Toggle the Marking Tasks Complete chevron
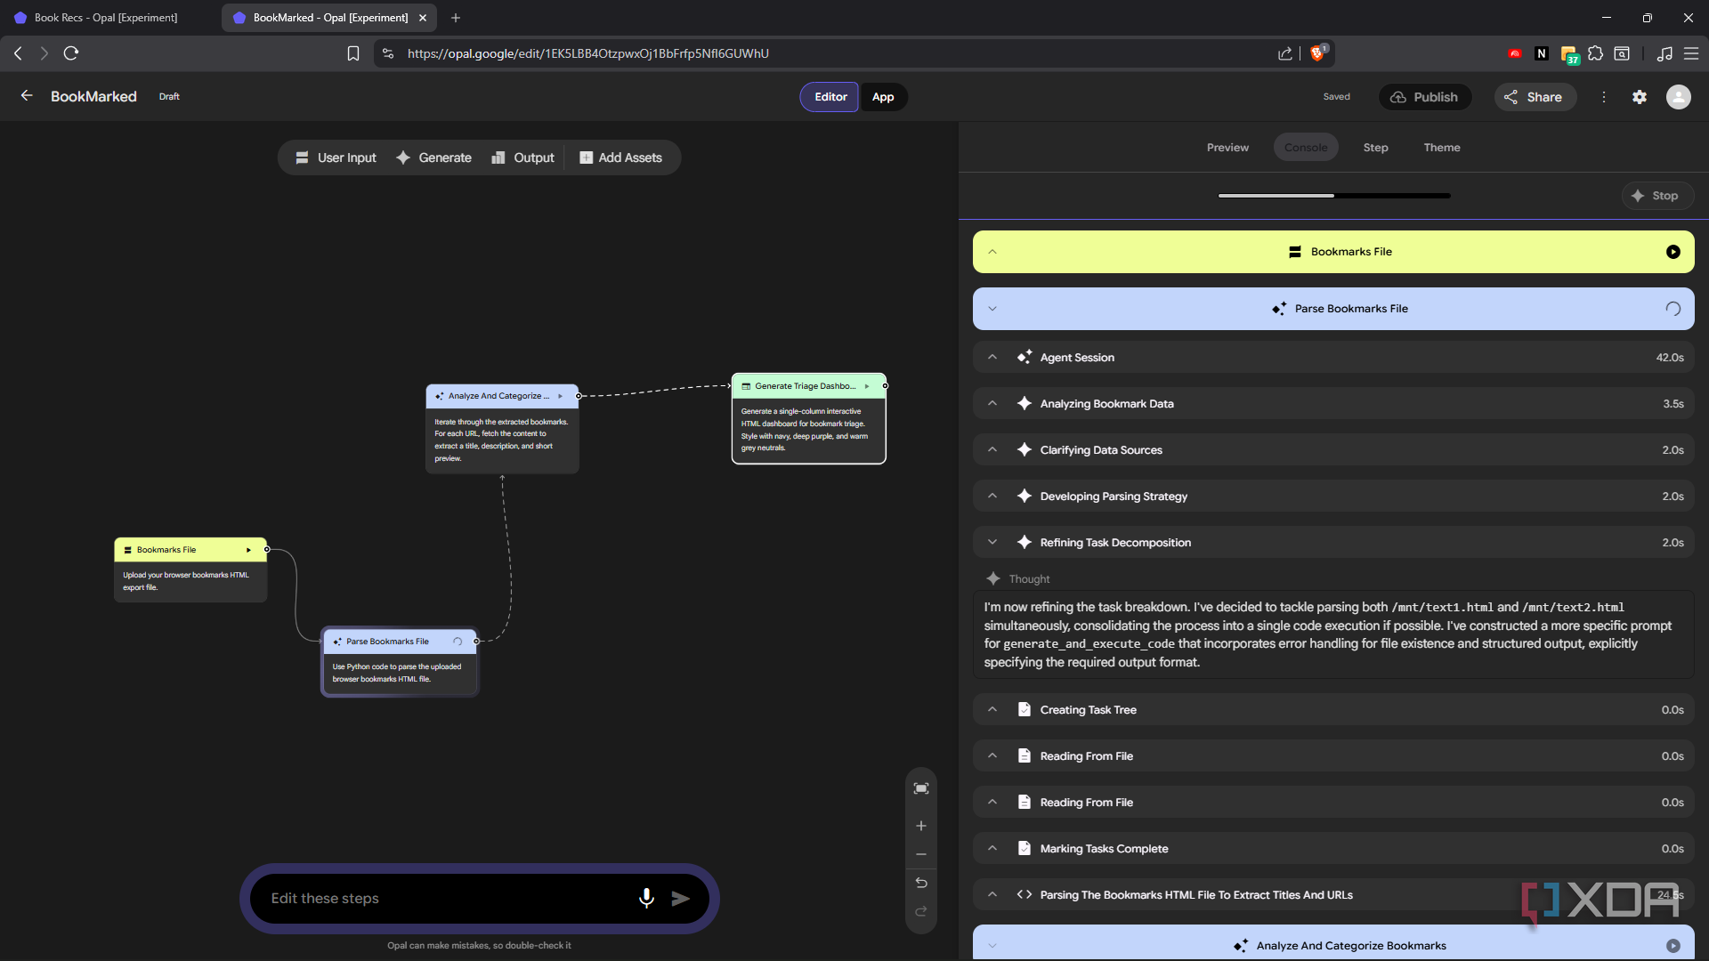 click(x=992, y=848)
